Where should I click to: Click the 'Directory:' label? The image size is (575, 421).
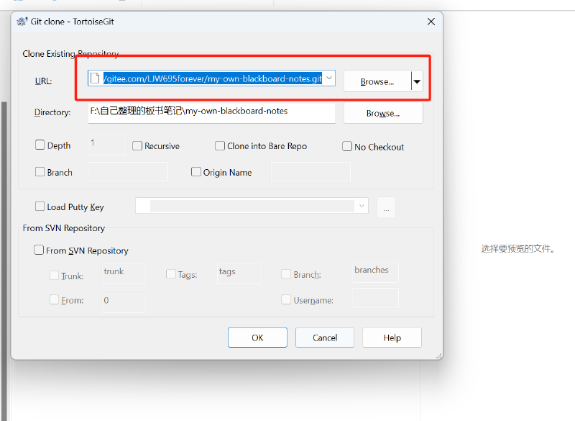point(52,112)
